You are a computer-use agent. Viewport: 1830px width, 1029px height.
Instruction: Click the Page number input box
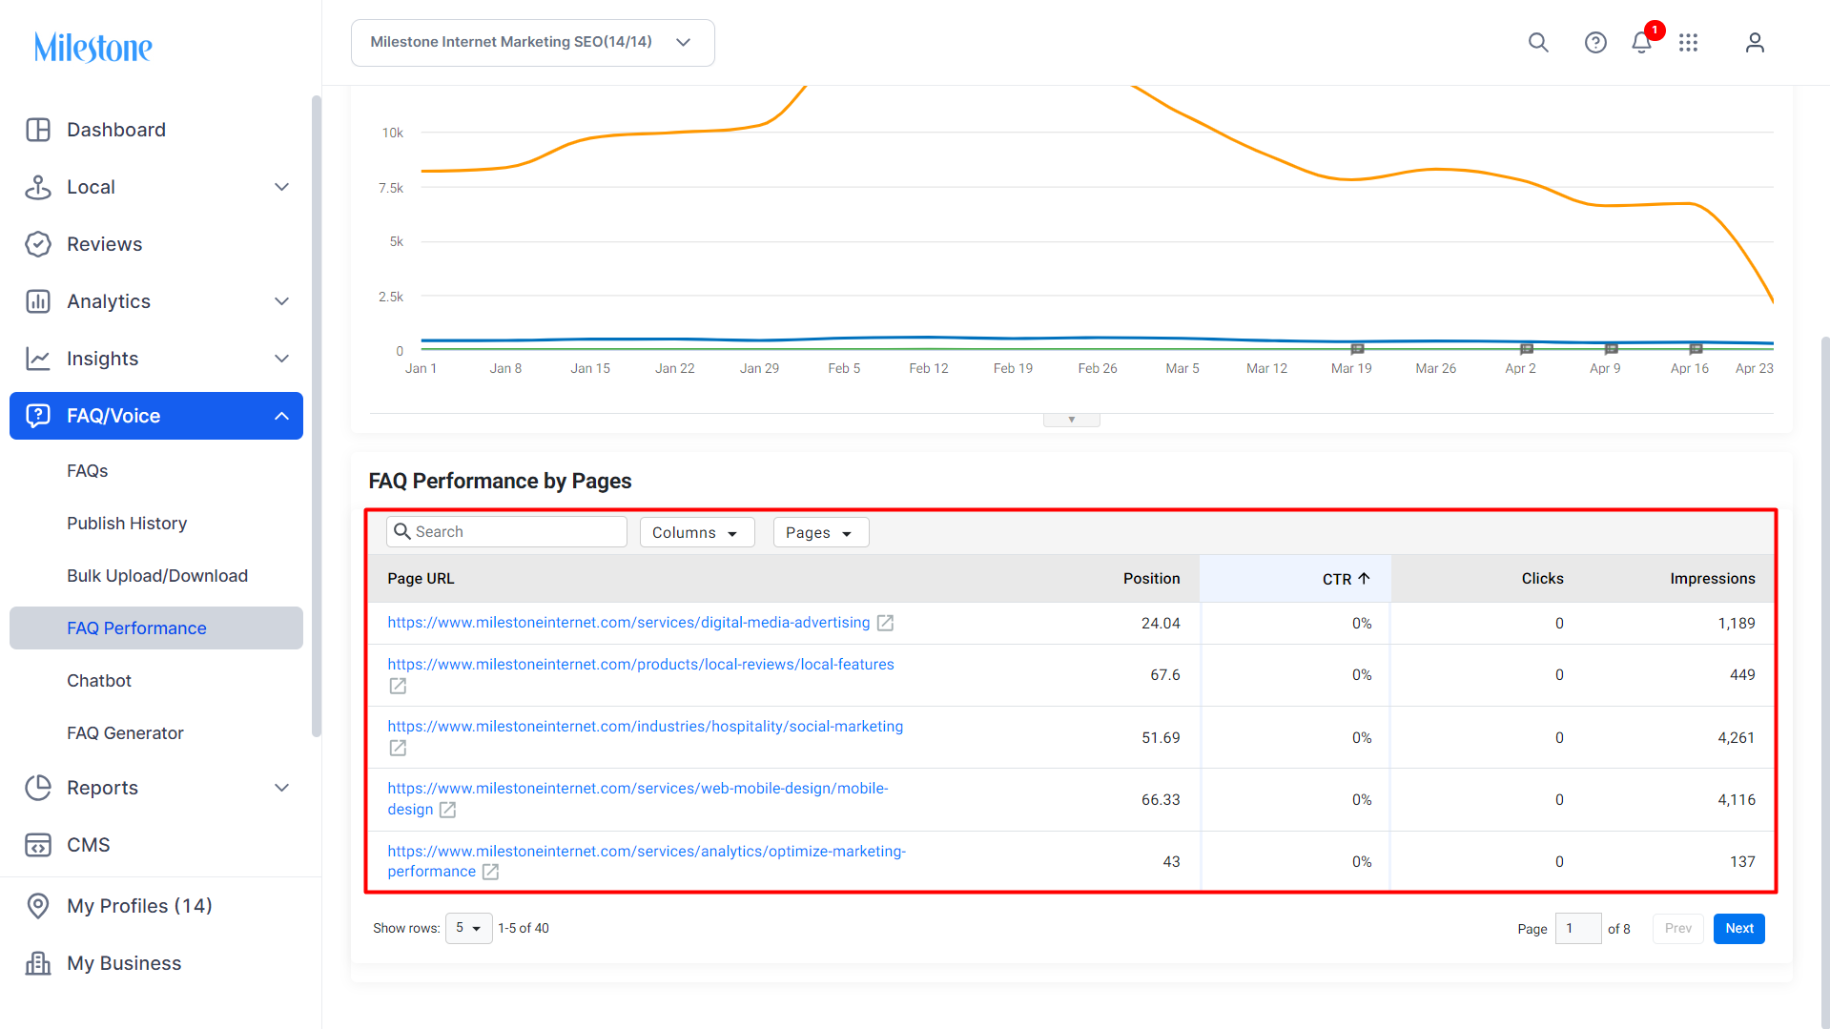[x=1578, y=928]
